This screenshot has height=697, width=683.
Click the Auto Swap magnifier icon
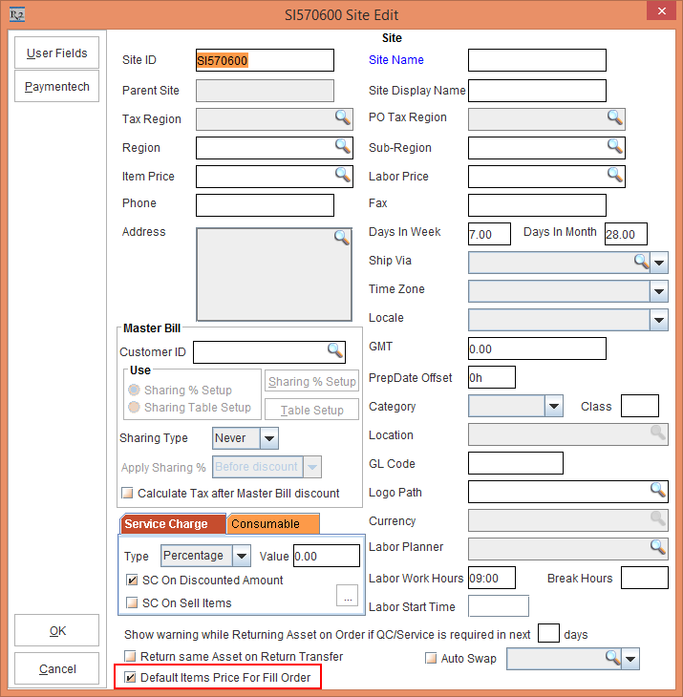coord(612,657)
